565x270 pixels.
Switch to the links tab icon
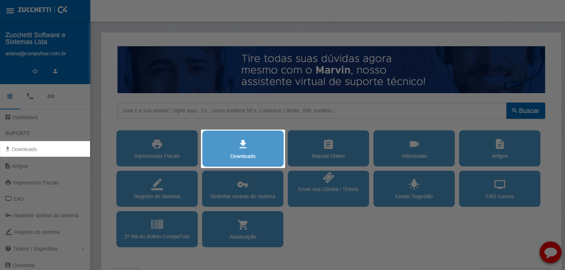click(51, 96)
